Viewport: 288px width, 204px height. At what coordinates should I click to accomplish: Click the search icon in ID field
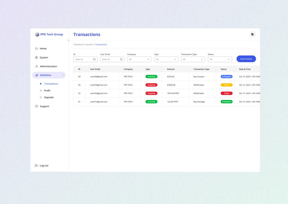pyautogui.click(x=94, y=59)
